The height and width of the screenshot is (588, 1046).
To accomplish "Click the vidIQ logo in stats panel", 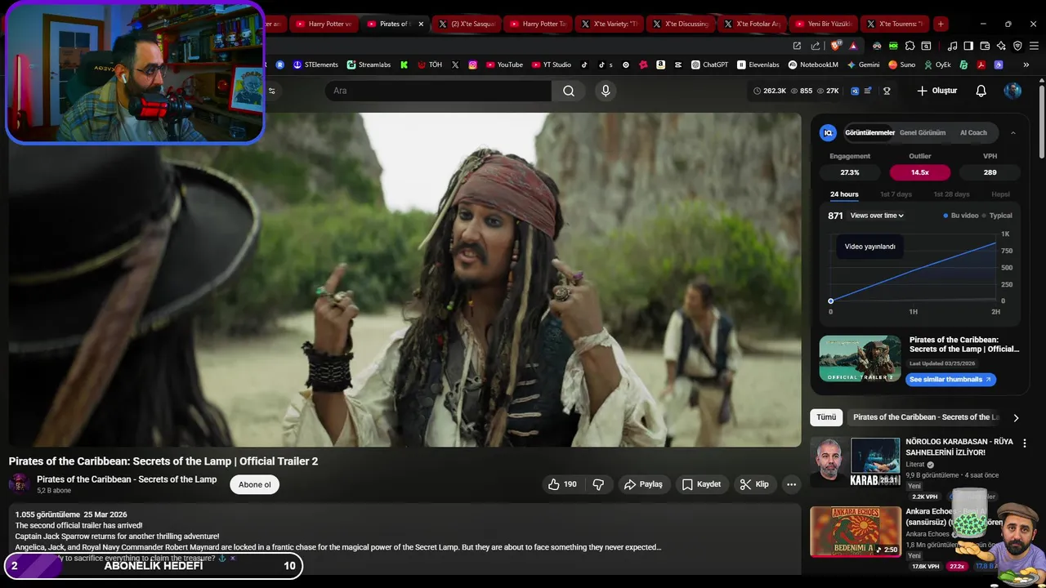I will click(828, 132).
